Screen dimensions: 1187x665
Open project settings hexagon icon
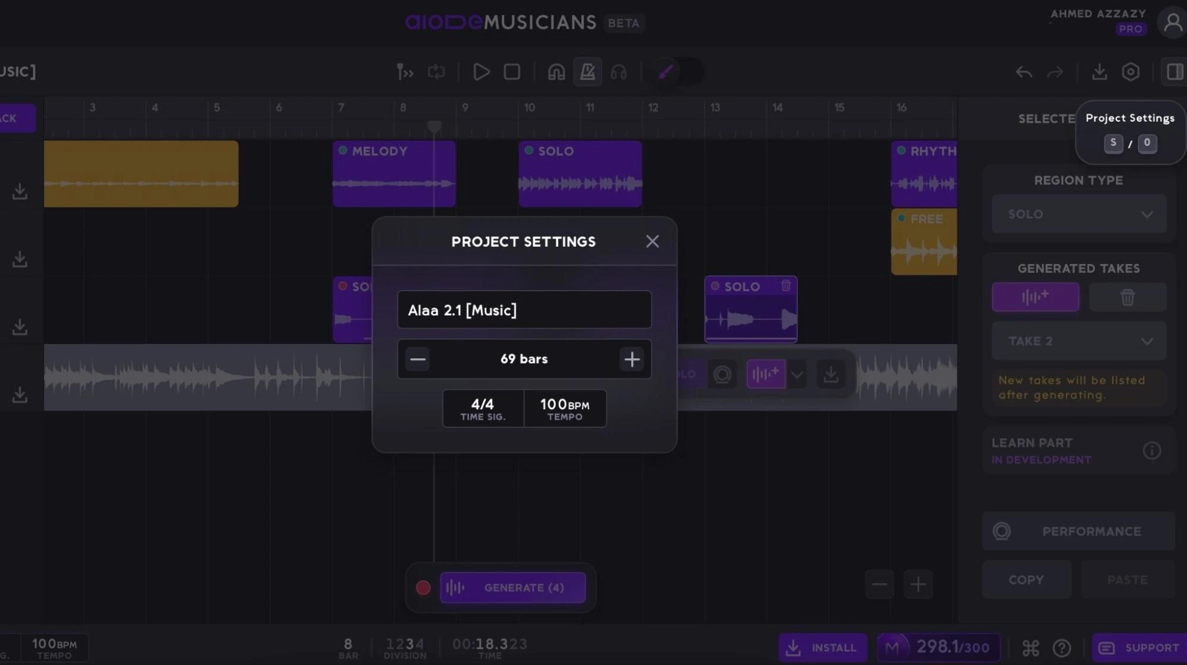pyautogui.click(x=1131, y=72)
